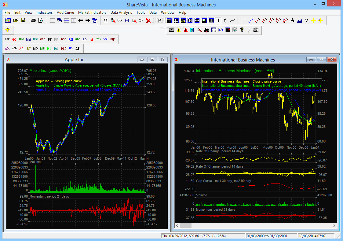Switch to line chart style

(232, 20)
